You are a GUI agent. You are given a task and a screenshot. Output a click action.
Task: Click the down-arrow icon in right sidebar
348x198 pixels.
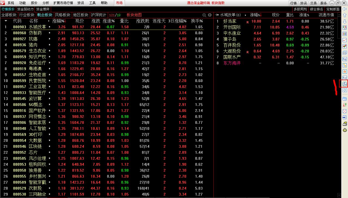tap(344, 21)
